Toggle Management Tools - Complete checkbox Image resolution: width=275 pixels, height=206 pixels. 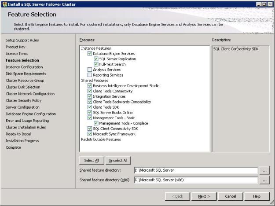[96, 123]
